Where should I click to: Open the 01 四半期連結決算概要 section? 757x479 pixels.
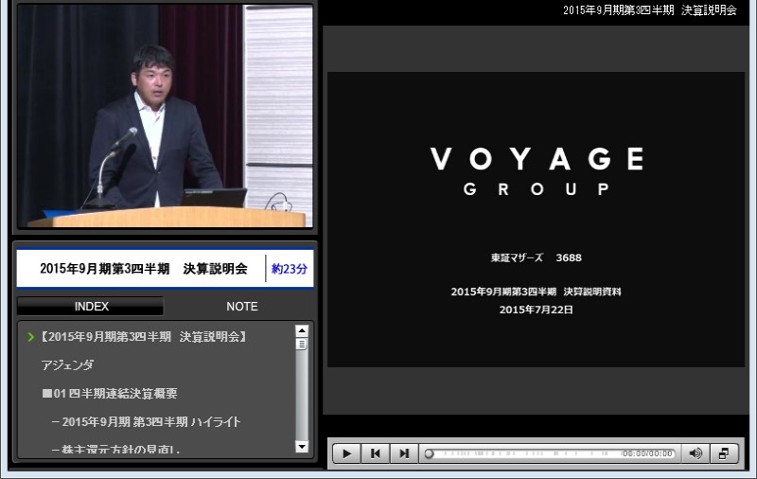[x=110, y=394]
